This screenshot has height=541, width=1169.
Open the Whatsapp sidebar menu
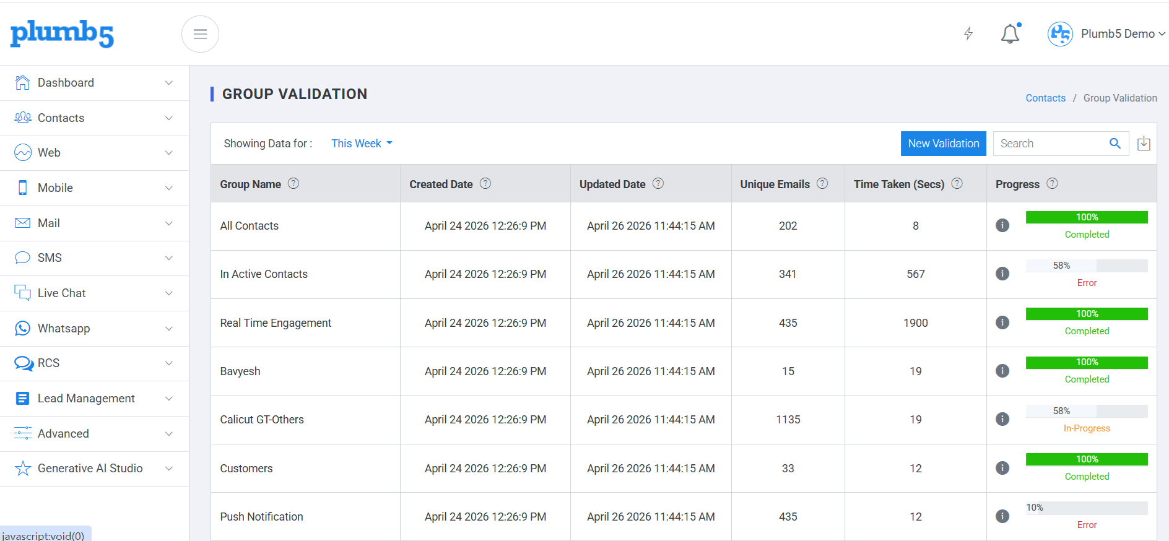coord(94,329)
